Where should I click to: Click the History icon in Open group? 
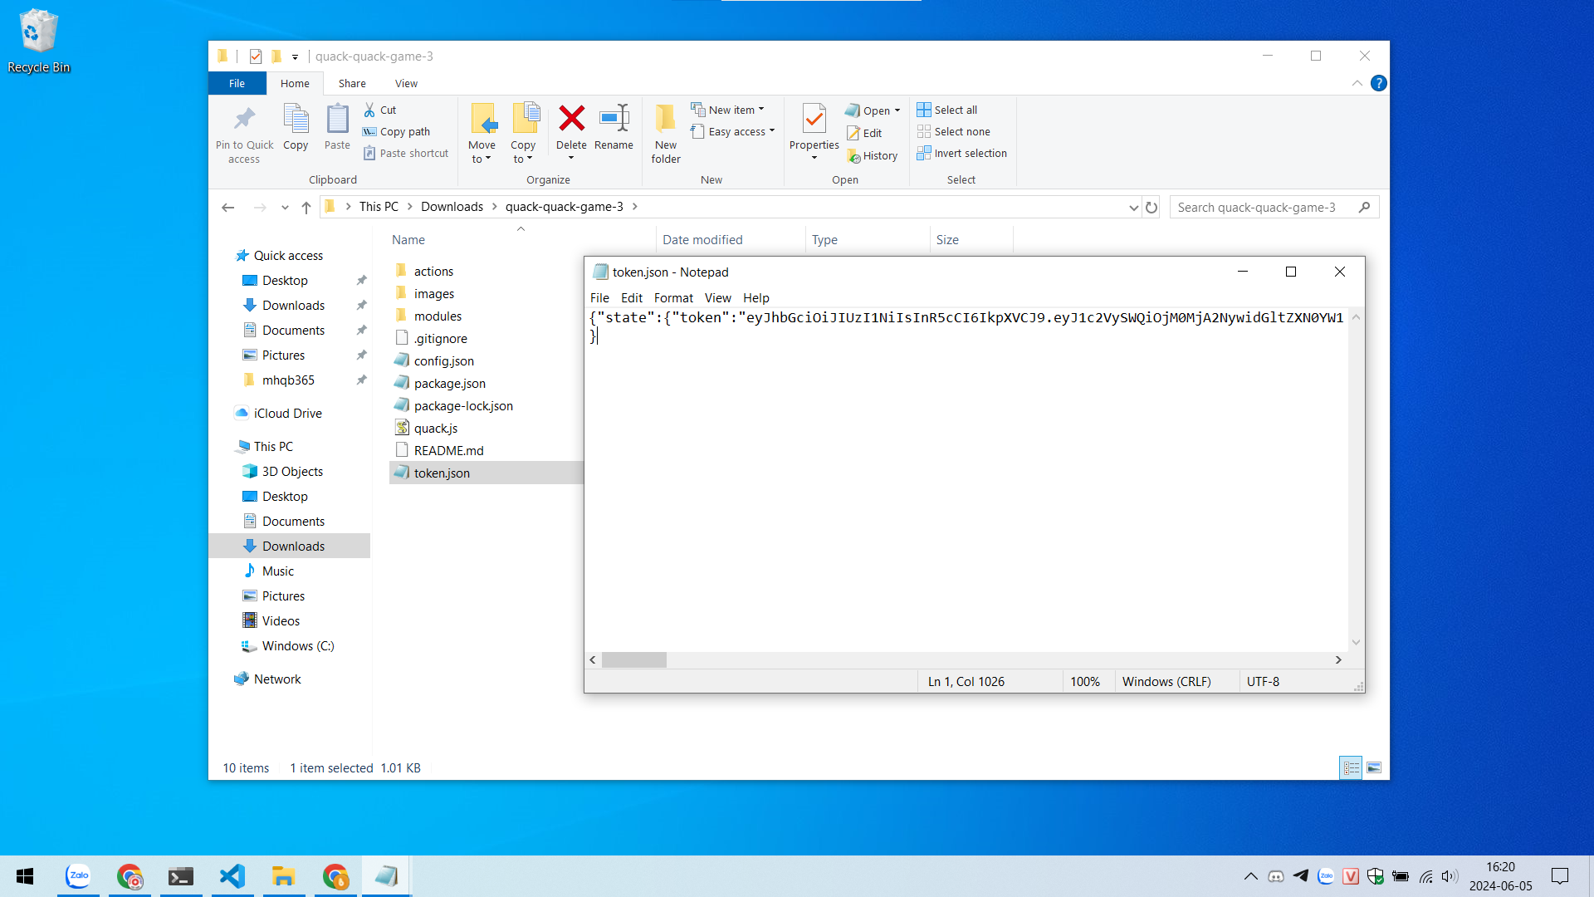pyautogui.click(x=873, y=155)
